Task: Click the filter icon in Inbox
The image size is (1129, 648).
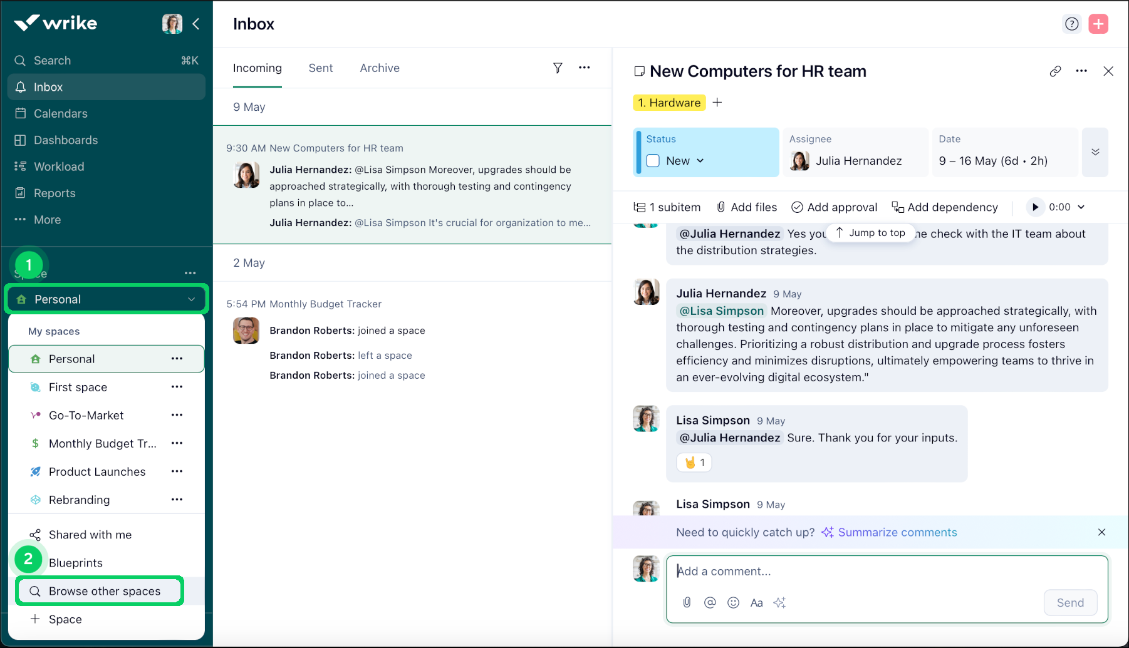Action: [x=557, y=68]
